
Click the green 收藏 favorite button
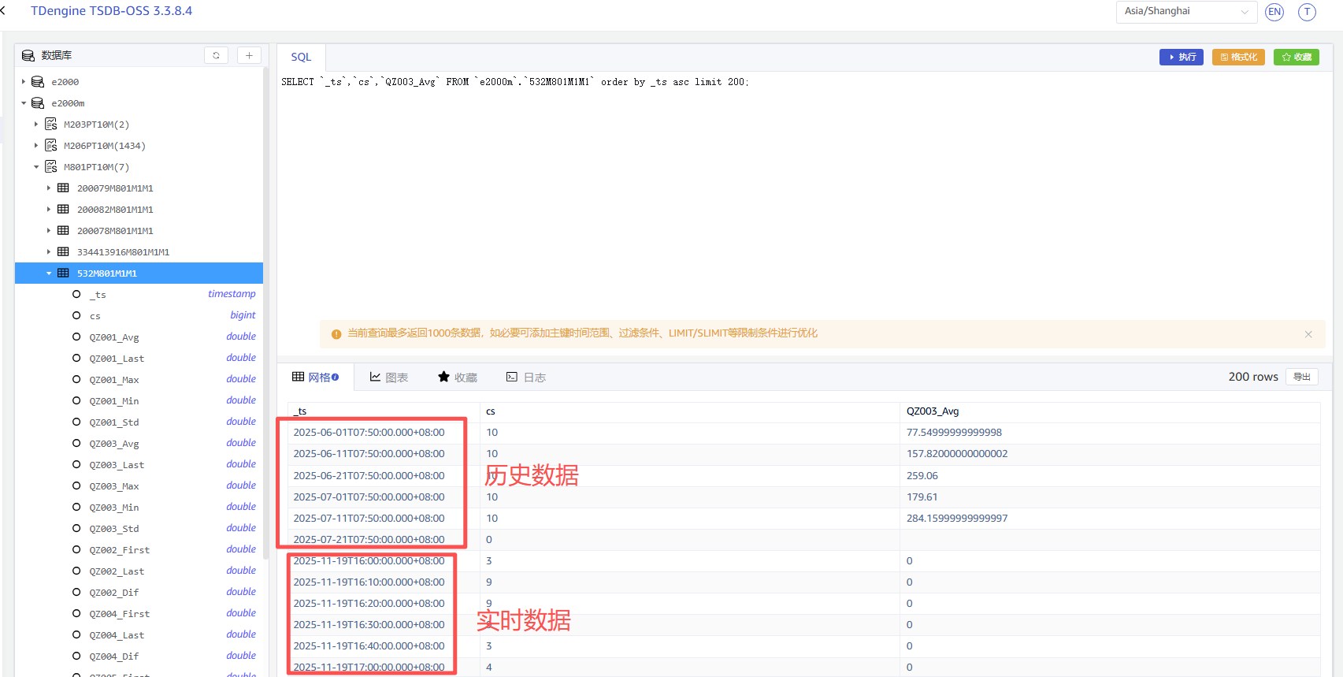click(x=1296, y=57)
